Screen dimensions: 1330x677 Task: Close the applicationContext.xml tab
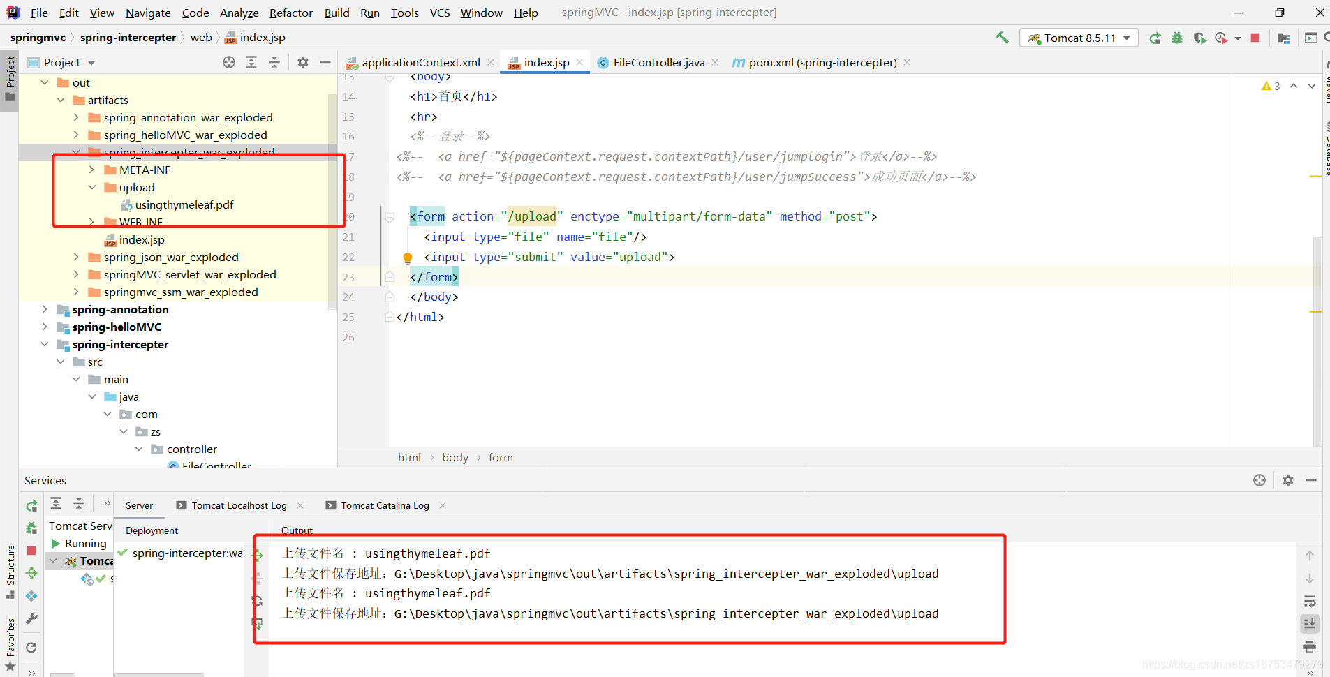point(491,62)
